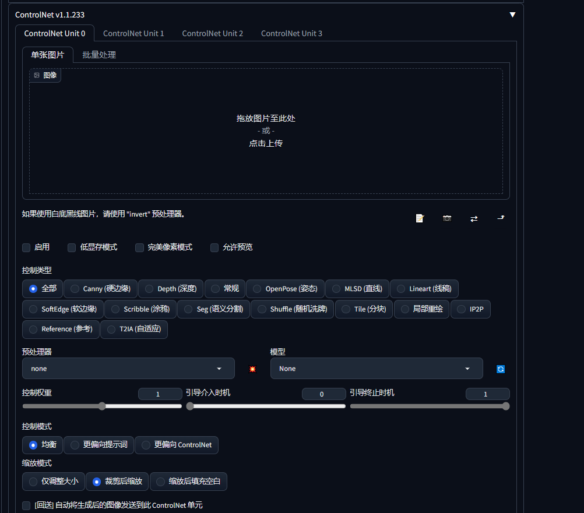Refresh the ControlNet model list
584x513 pixels.
[x=500, y=369]
